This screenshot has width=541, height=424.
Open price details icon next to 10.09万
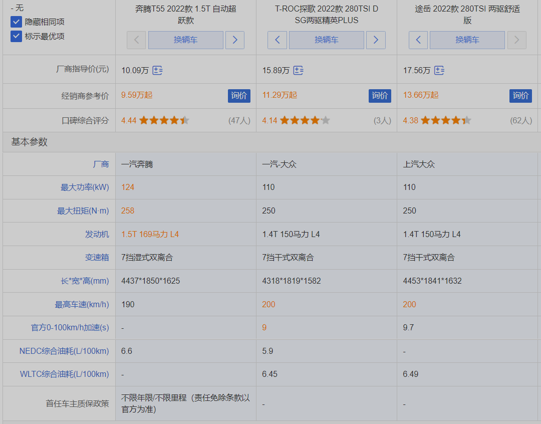[x=157, y=71]
